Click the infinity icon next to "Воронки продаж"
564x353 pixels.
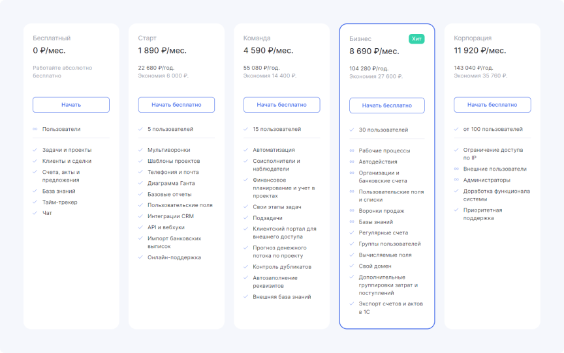(352, 211)
